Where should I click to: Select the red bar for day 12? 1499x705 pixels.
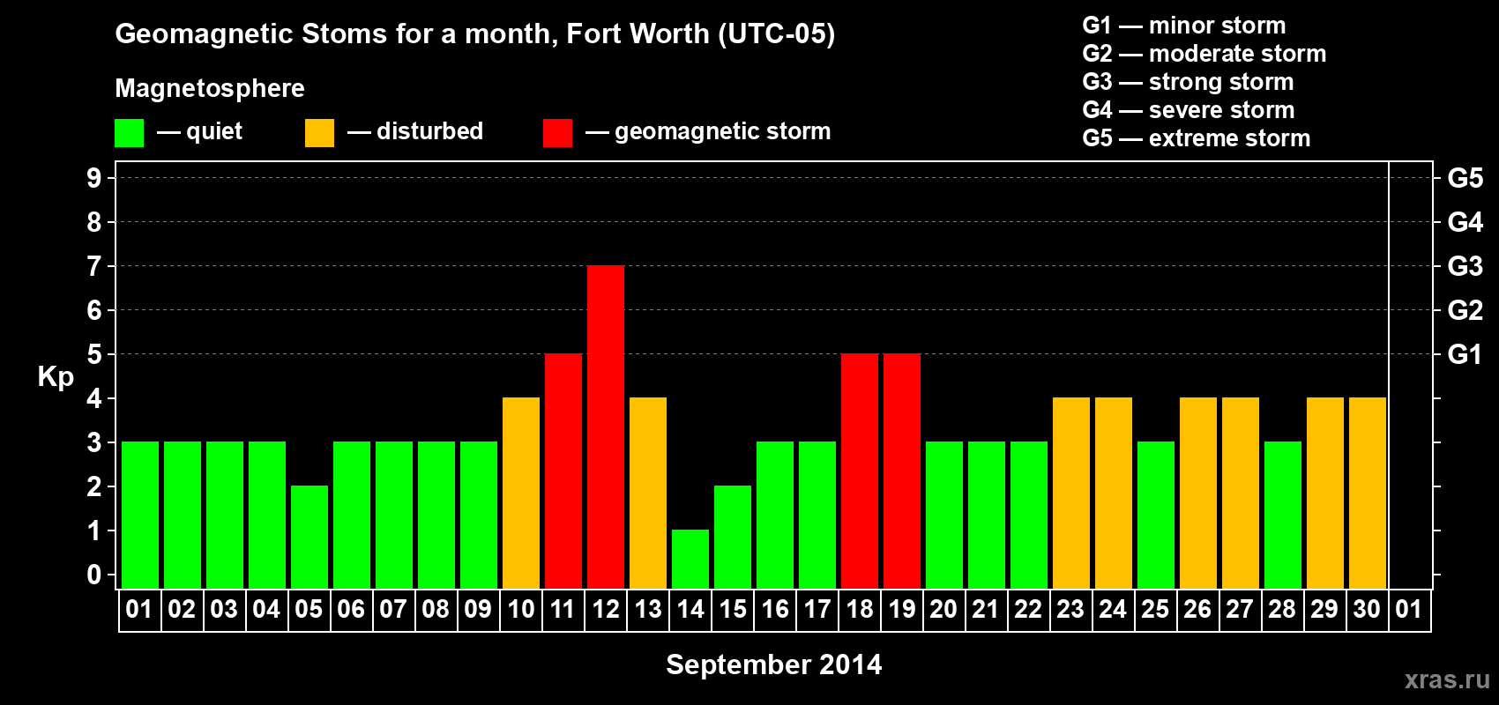point(606,427)
